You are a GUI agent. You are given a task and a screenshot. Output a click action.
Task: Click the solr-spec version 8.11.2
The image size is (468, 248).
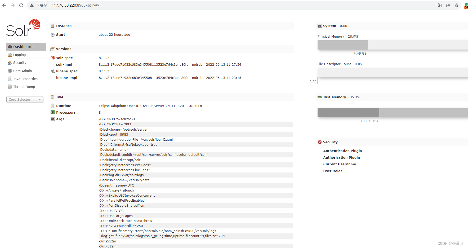click(x=104, y=58)
